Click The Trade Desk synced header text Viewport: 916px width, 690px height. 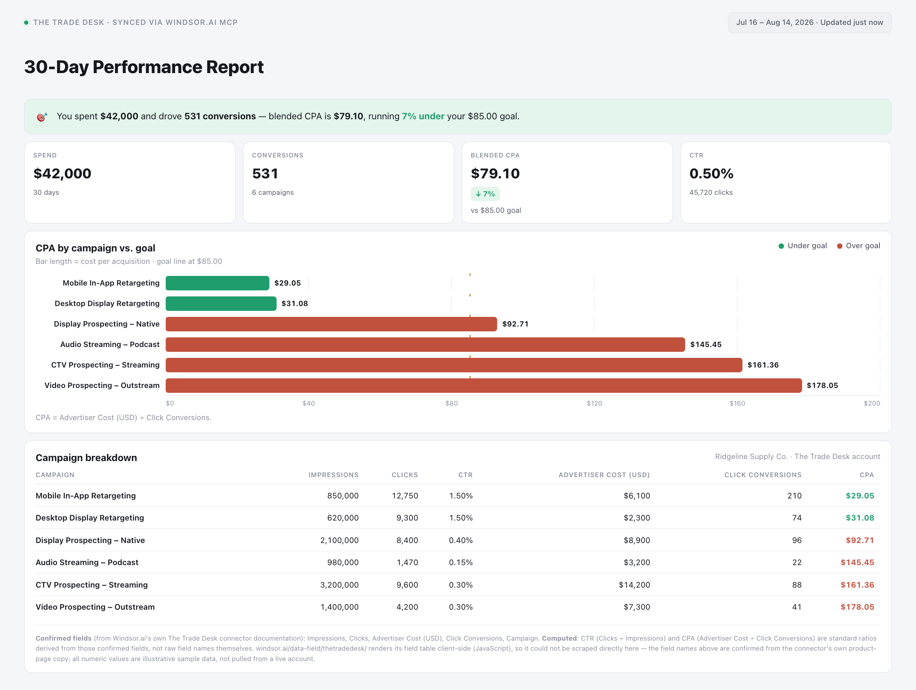[135, 22]
